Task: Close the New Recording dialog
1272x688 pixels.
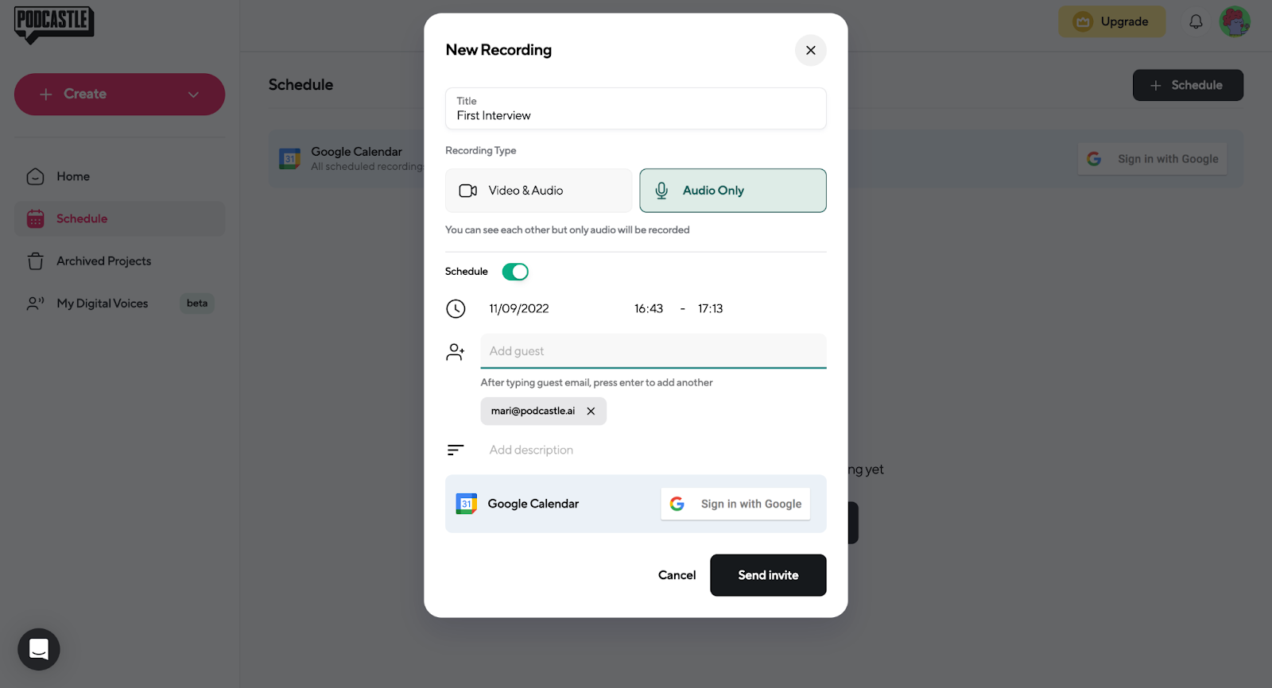Action: point(810,50)
